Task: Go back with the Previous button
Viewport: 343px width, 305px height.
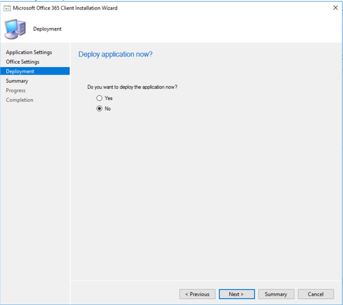Action: (x=197, y=294)
